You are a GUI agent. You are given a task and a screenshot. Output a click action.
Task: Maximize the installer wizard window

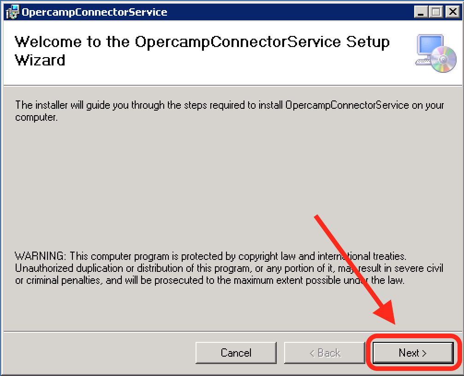pos(436,12)
